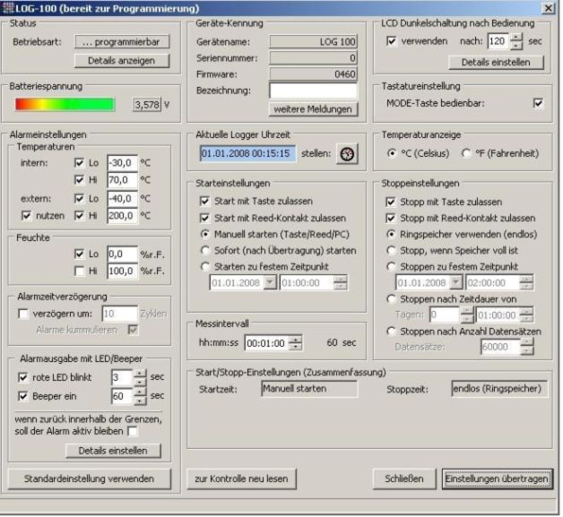Enable 'soll der Alarm aktiv bleiben' checkbox
563x517 pixels.
133,431
